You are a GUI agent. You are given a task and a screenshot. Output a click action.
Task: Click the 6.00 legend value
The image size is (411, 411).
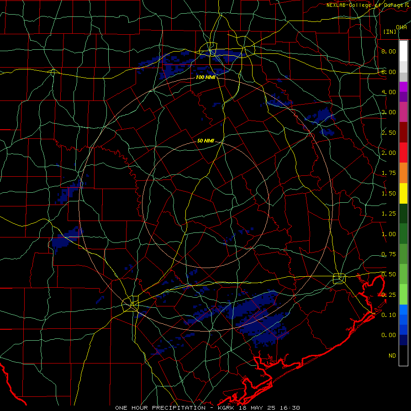coord(389,72)
